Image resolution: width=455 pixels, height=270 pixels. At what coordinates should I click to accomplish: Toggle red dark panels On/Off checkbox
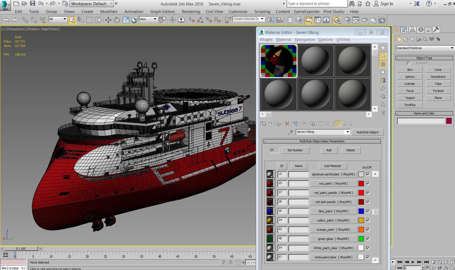(x=368, y=202)
